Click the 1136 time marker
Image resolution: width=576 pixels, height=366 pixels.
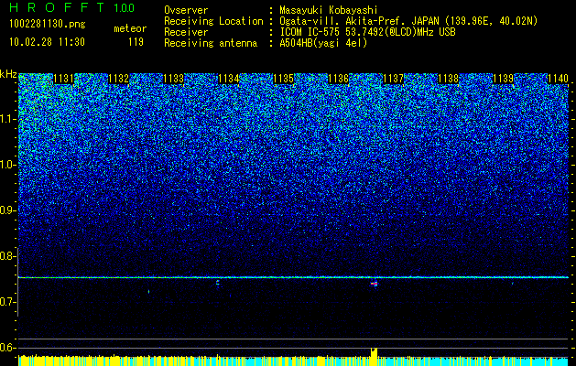(338, 79)
